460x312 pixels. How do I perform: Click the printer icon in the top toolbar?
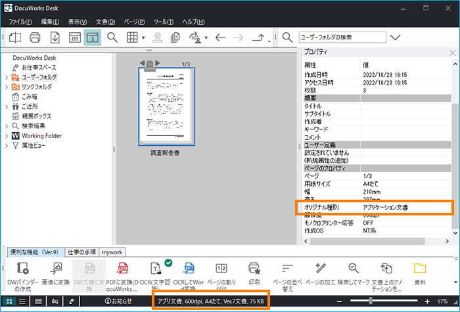click(35, 37)
